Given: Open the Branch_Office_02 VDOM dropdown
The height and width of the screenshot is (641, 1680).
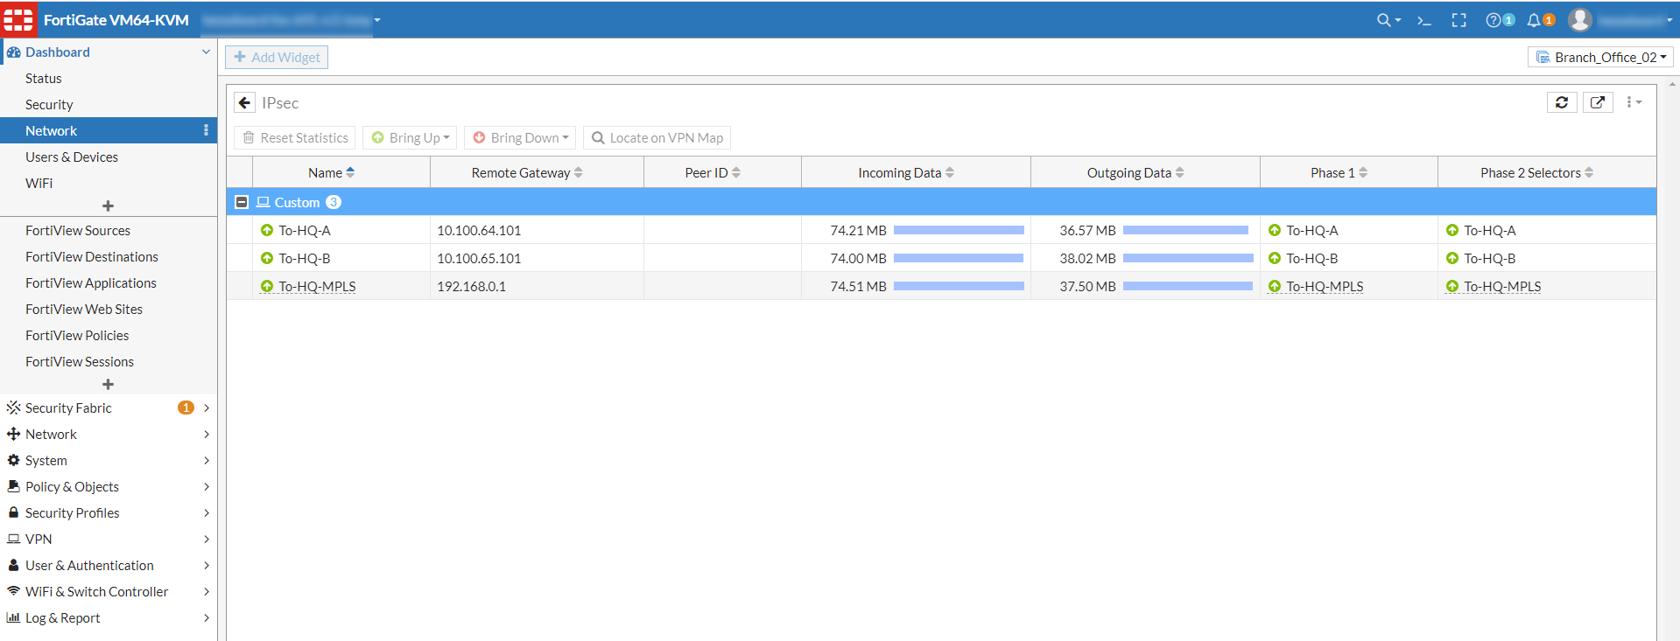Looking at the screenshot, I should (1600, 57).
